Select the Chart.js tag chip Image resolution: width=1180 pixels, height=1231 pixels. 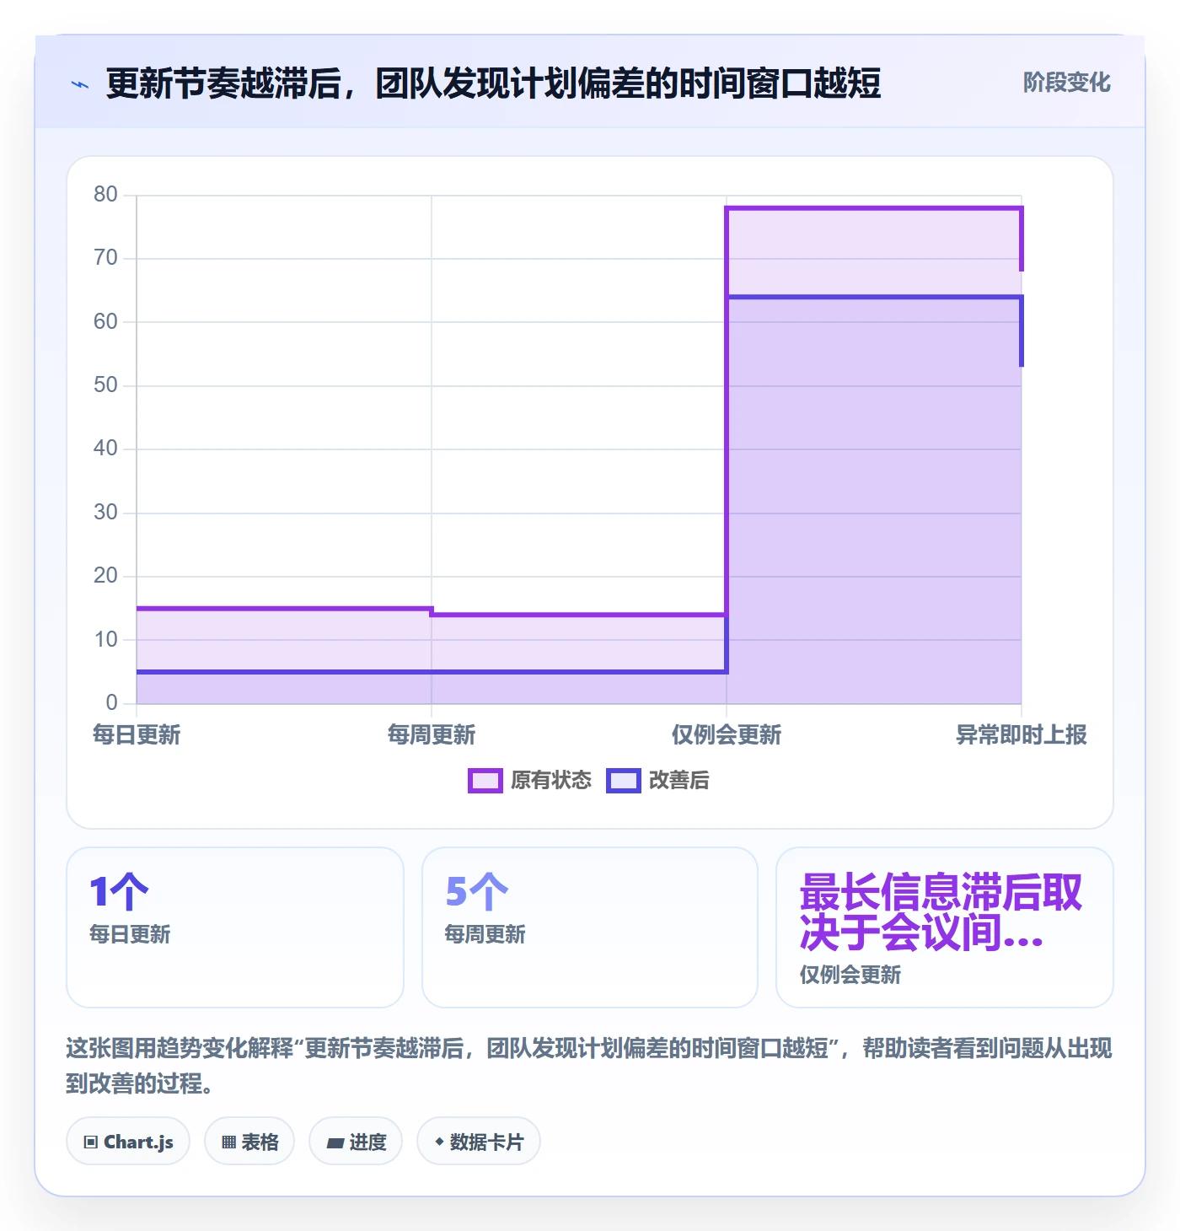[x=128, y=1142]
